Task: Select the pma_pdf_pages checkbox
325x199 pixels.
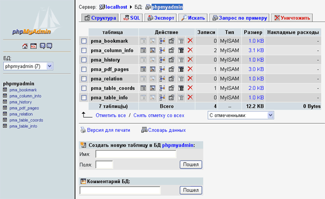Action: pos(84,69)
